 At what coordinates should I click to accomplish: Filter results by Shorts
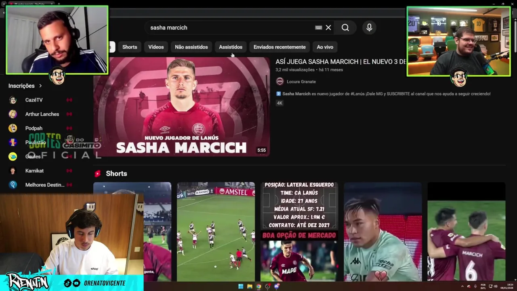[x=130, y=47]
